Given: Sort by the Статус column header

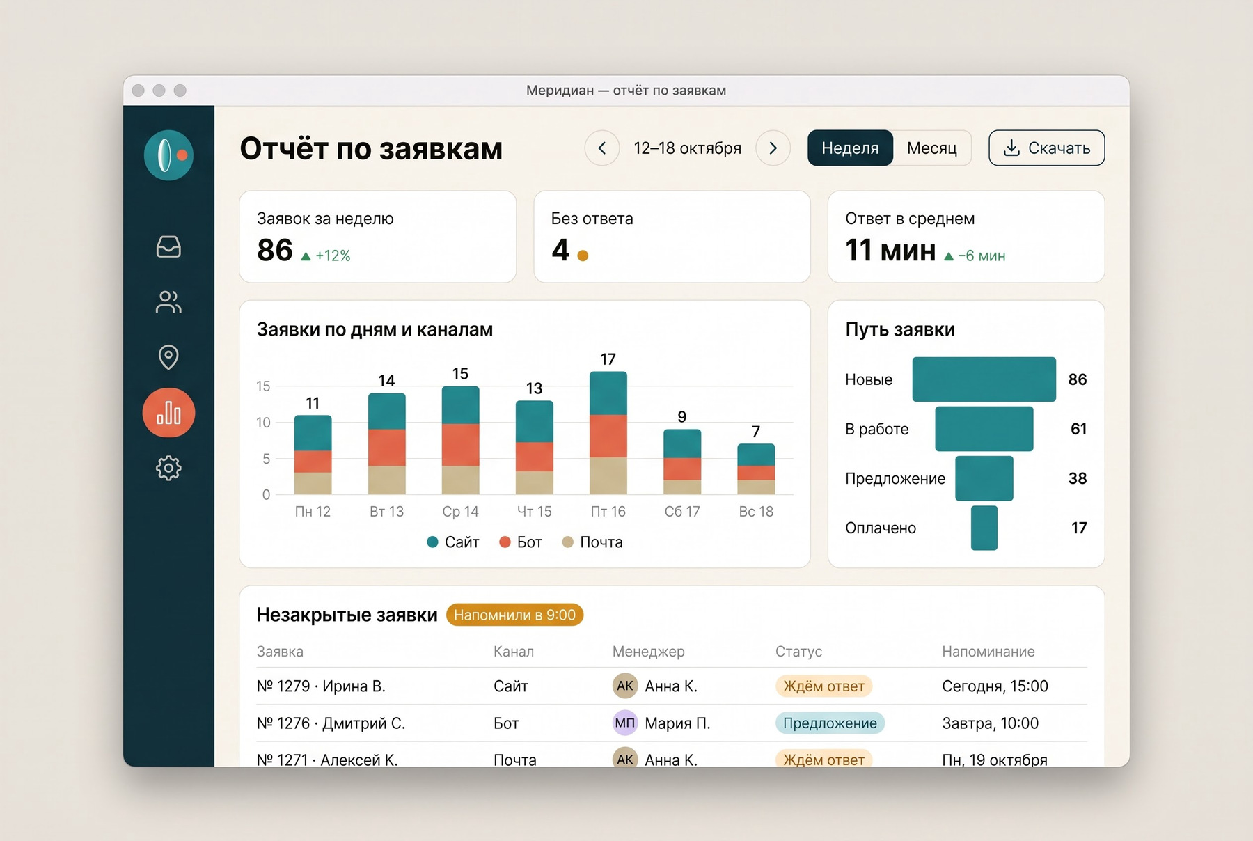Looking at the screenshot, I should pos(798,652).
